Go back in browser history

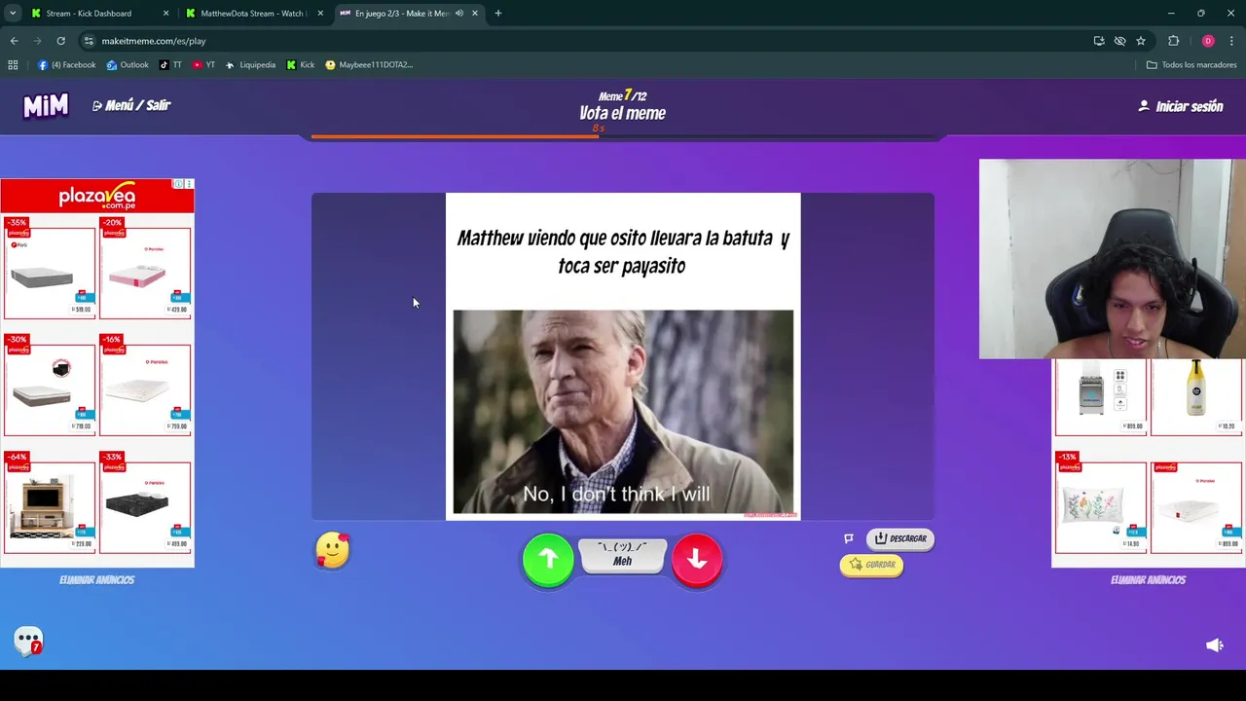[x=14, y=41]
